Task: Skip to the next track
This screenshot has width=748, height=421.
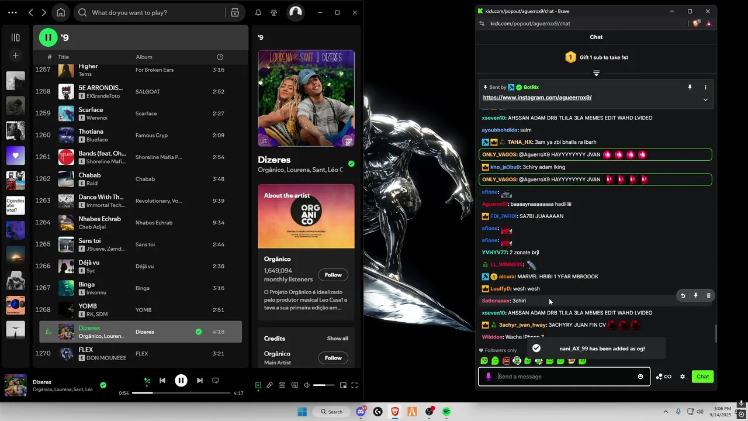Action: (200, 381)
